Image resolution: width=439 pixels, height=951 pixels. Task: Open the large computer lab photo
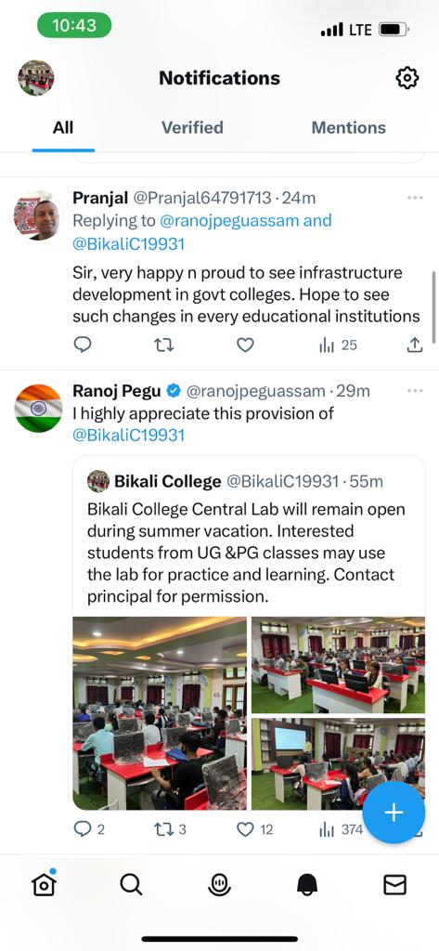(160, 713)
